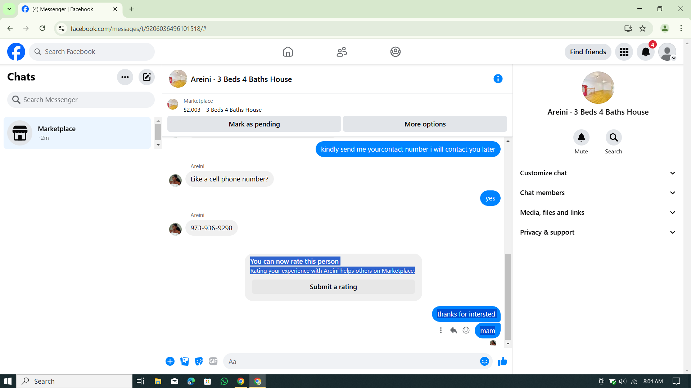Click the Find friends button
Viewport: 691px width, 388px height.
point(588,52)
